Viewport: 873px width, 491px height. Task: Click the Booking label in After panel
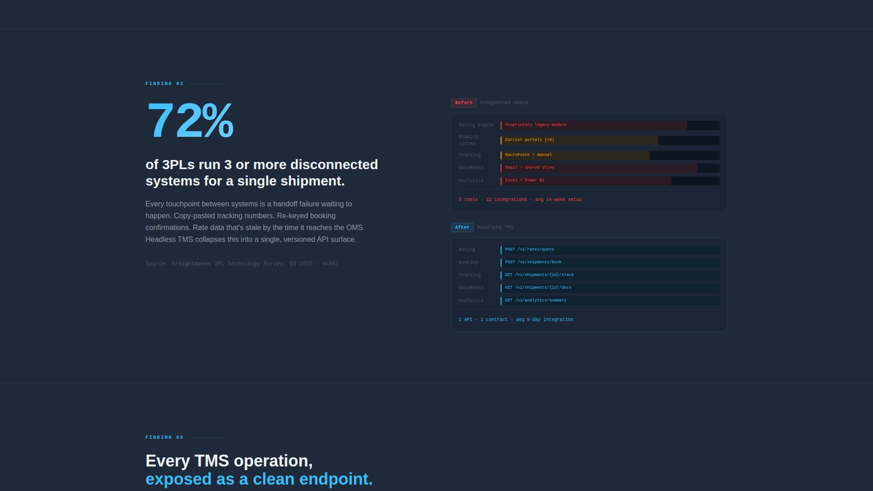click(468, 262)
